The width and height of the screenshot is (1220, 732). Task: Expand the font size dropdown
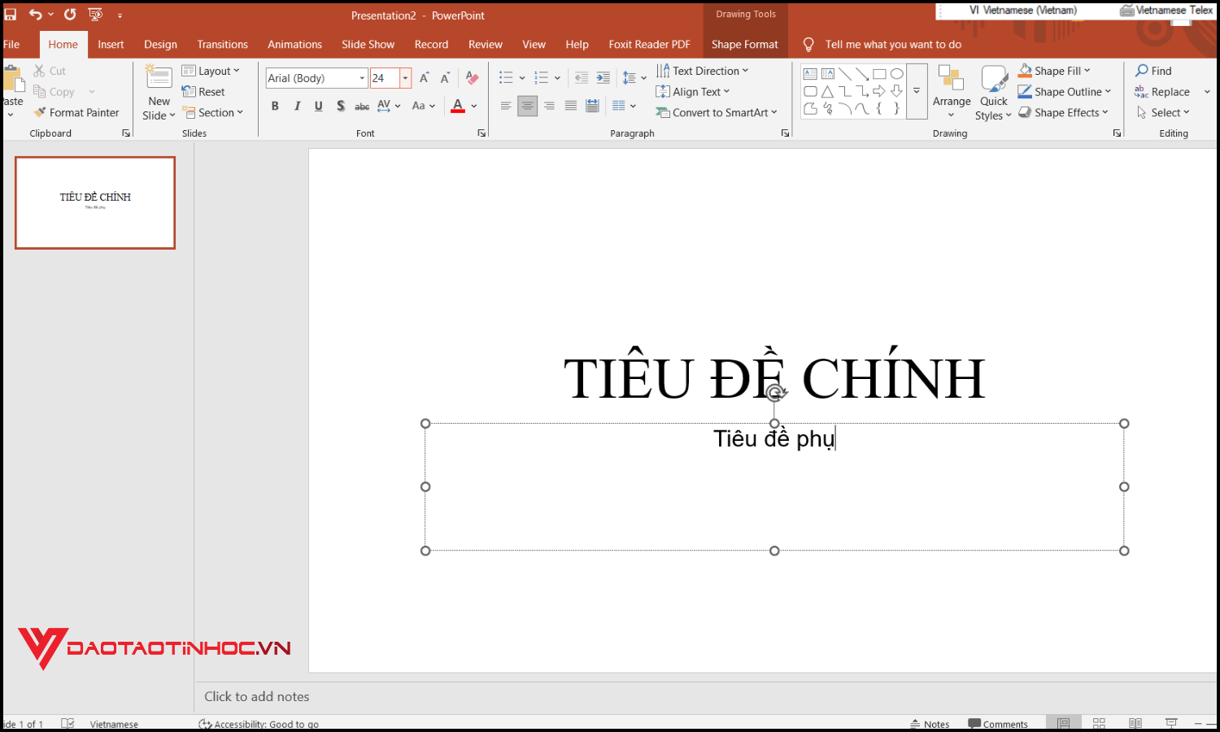(404, 77)
